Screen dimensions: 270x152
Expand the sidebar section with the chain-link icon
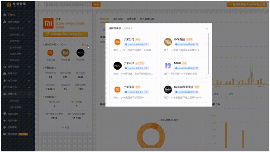(29, 87)
